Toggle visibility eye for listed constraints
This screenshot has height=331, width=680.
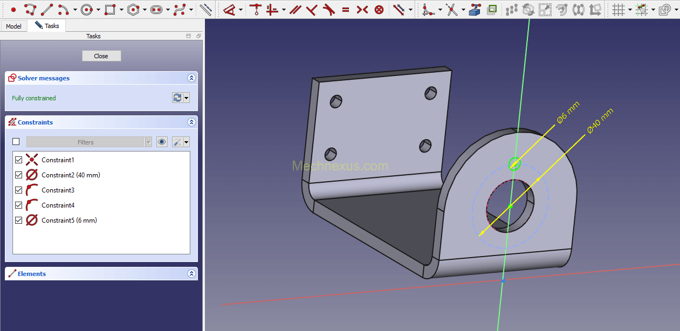pyautogui.click(x=162, y=142)
